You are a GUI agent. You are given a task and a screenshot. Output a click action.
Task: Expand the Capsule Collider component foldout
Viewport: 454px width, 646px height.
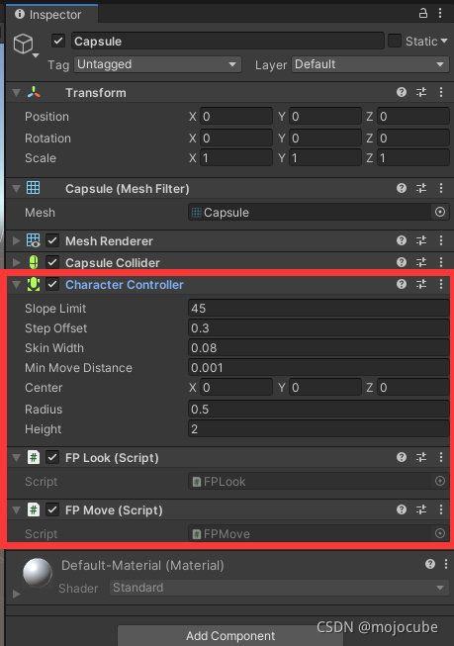(x=16, y=262)
